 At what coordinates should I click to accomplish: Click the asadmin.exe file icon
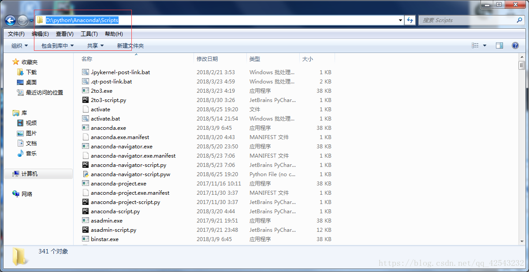click(86, 220)
